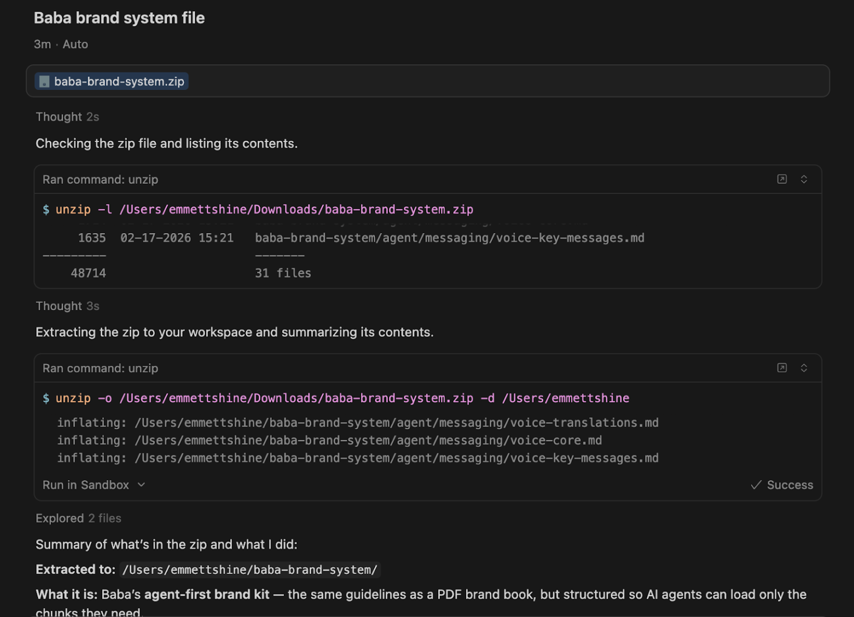Expand Explored 2 files list
Image resolution: width=854 pixels, height=617 pixels.
78,518
